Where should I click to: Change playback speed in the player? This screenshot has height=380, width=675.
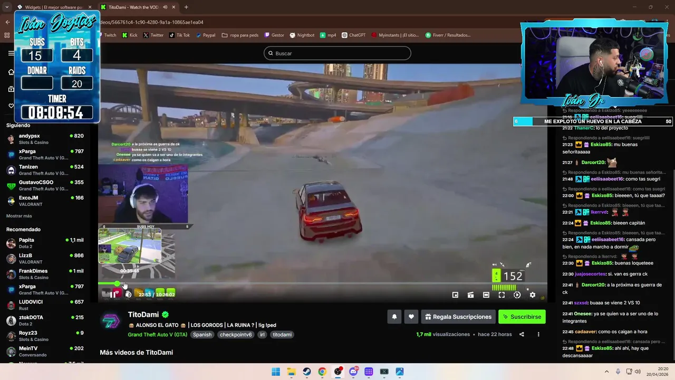click(517, 295)
